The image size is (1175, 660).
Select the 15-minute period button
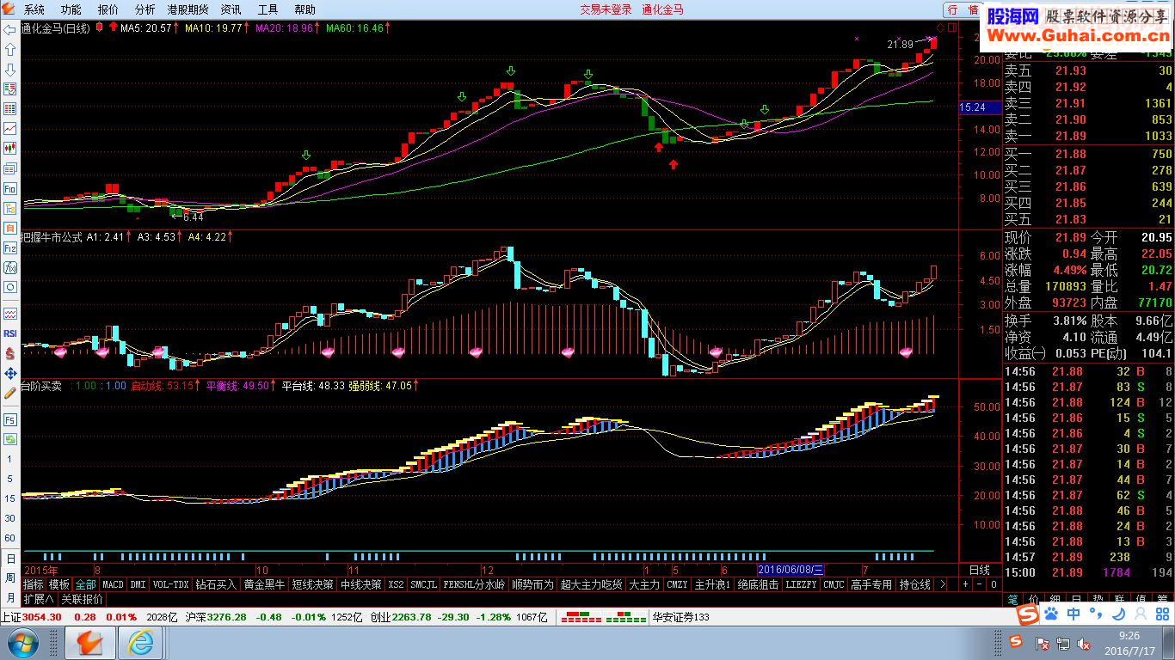10,498
